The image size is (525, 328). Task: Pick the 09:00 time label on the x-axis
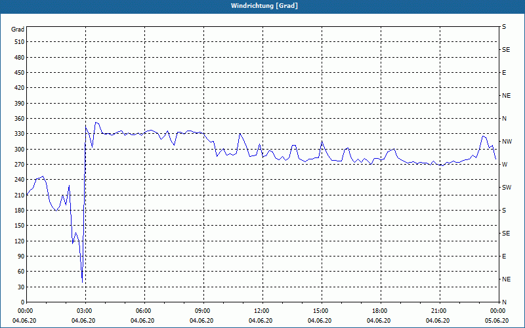[203, 310]
